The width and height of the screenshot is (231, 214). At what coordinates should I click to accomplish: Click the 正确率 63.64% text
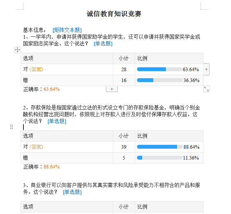coord(41,89)
